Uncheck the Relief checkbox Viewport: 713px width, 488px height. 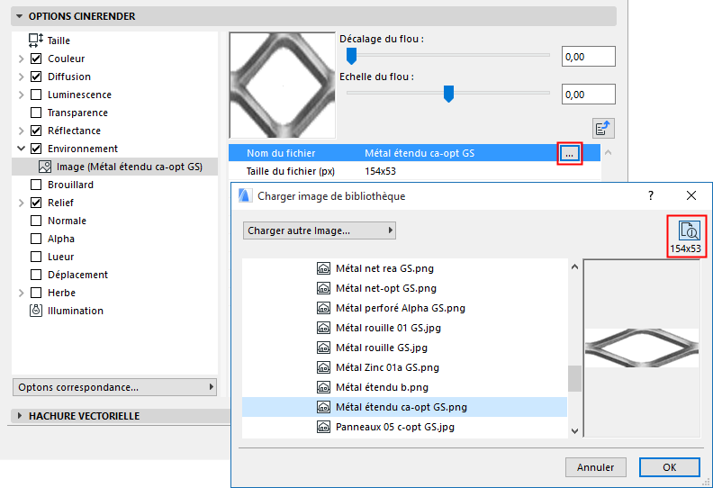[x=36, y=203]
